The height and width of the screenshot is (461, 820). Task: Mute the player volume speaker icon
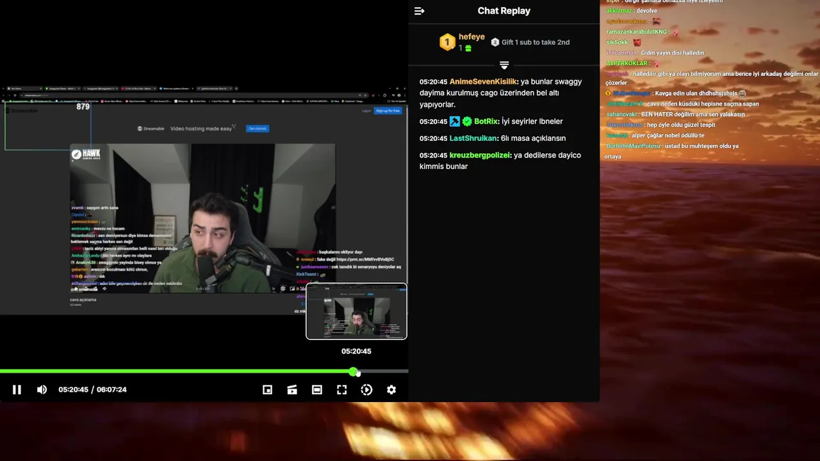42,389
